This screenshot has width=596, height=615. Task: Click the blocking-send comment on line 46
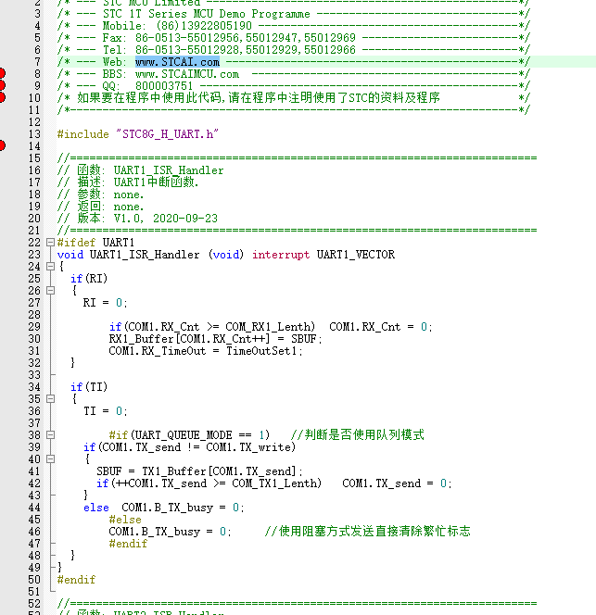(367, 532)
